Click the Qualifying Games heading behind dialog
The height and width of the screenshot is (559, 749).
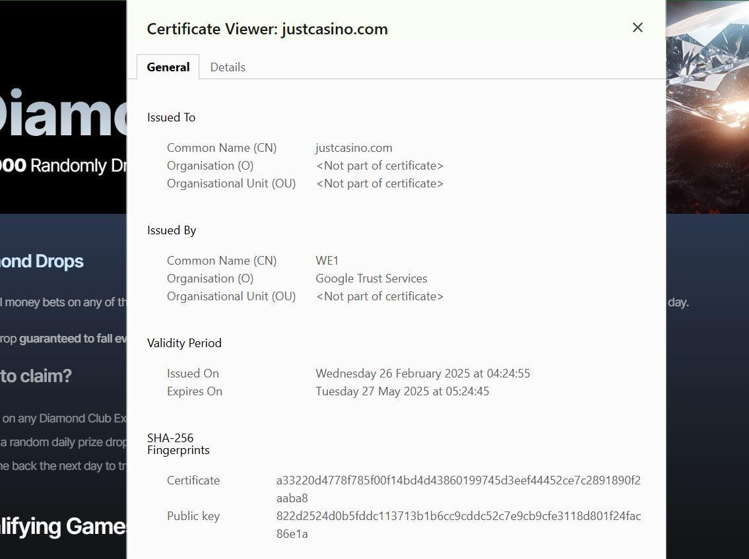(63, 526)
